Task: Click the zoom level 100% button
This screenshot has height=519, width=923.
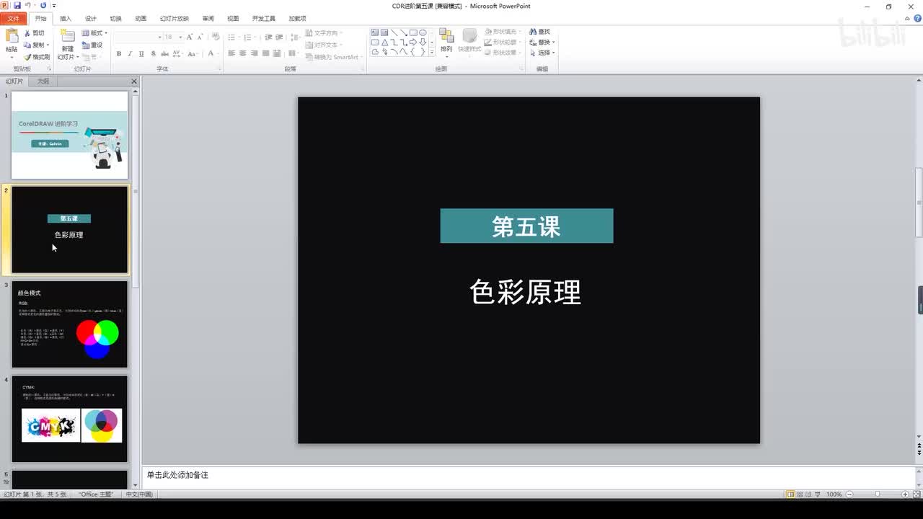Action: [834, 494]
